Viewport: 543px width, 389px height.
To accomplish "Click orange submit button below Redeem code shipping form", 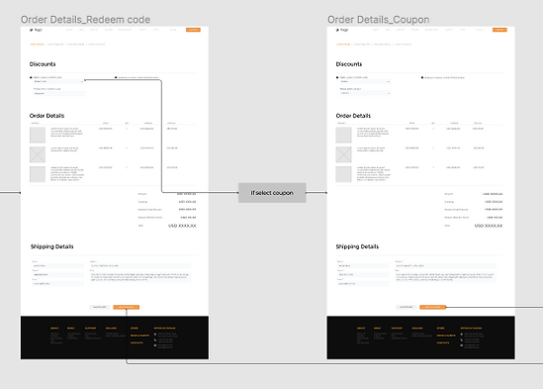I will pos(127,307).
